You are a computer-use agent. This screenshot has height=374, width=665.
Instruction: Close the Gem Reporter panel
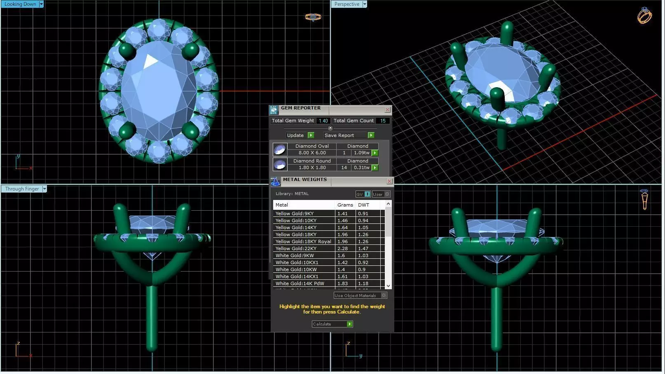tap(387, 109)
